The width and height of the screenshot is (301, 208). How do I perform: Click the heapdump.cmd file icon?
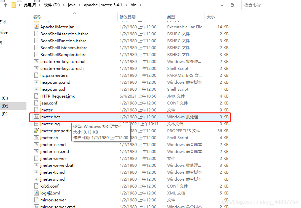[x=36, y=82]
